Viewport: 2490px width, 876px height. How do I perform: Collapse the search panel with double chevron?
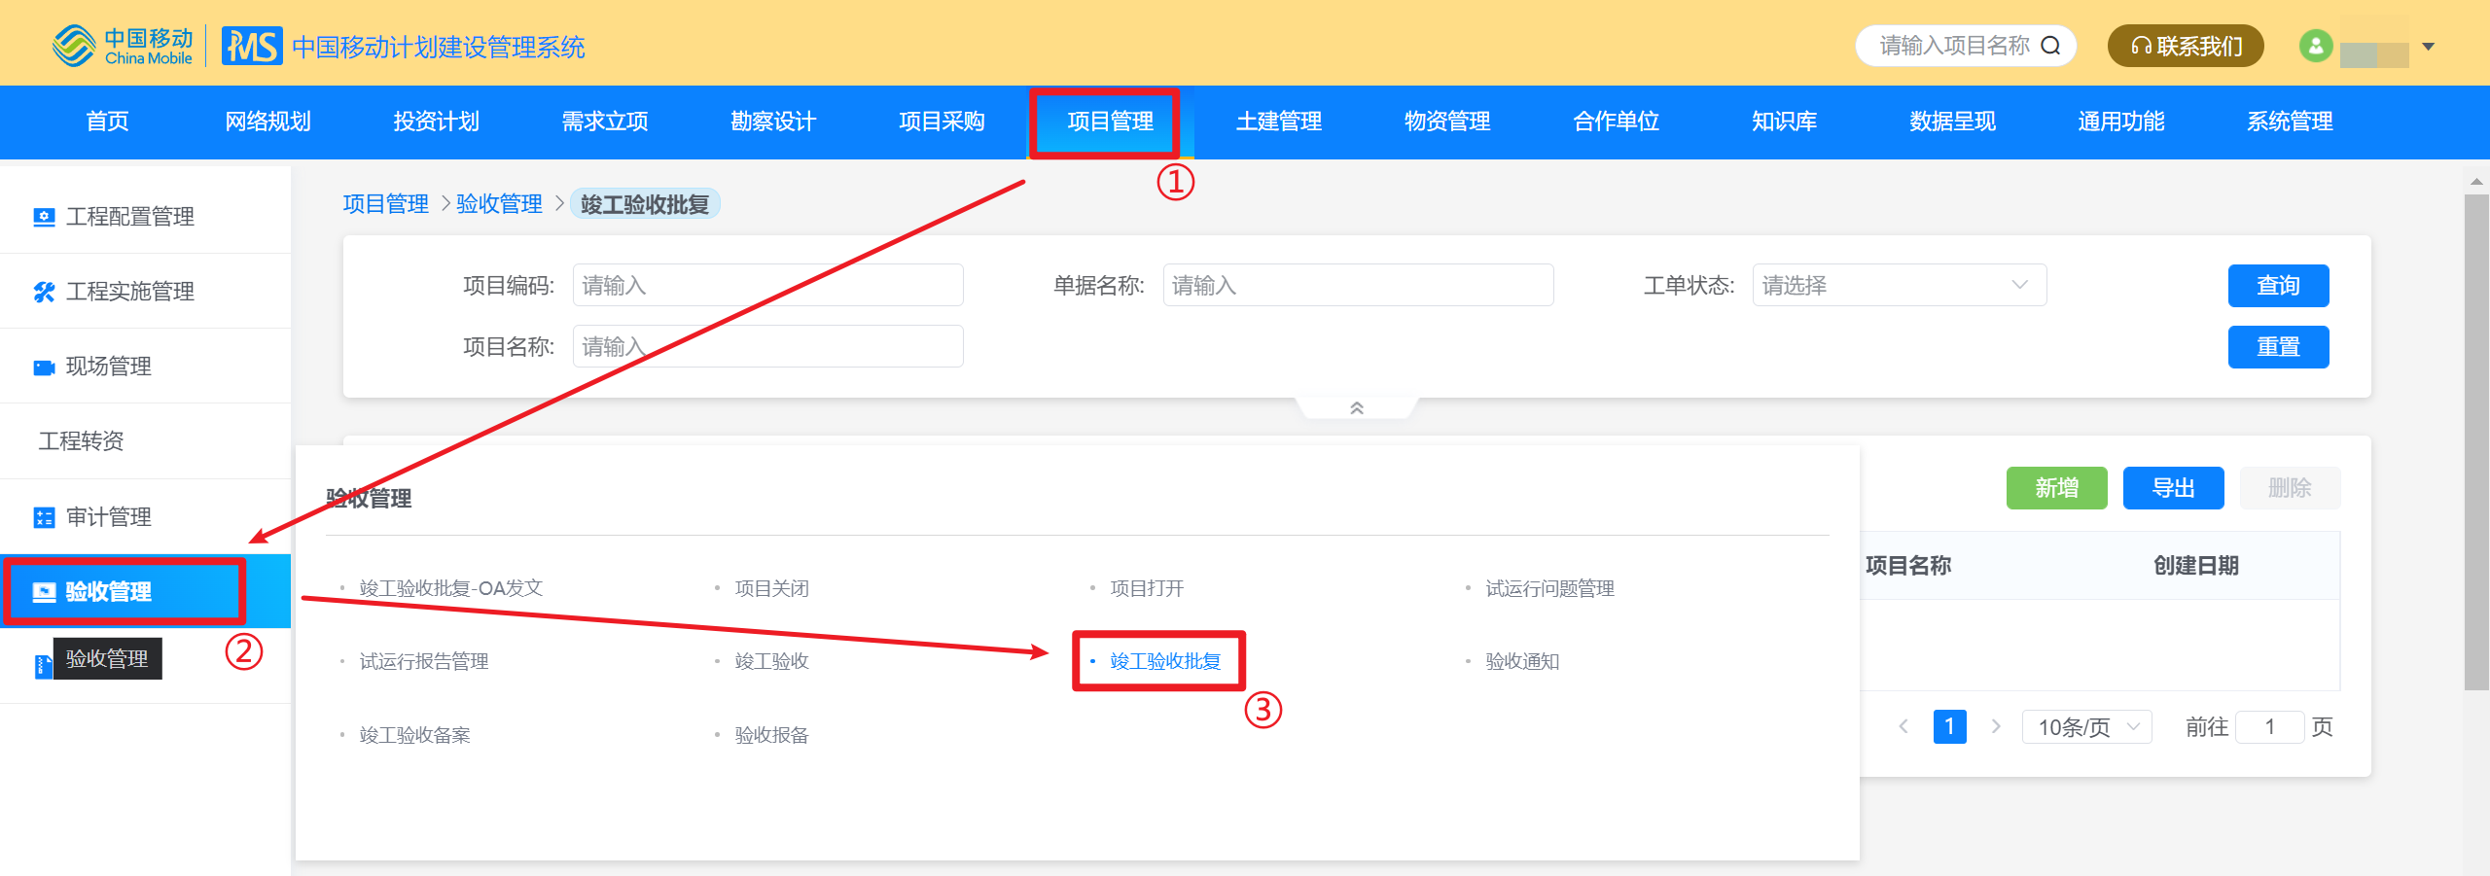coord(1357,408)
